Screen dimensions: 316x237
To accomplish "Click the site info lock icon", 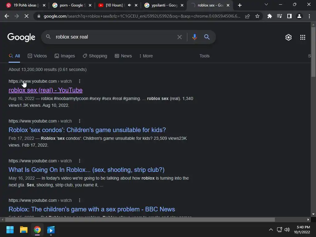I will tap(39, 16).
